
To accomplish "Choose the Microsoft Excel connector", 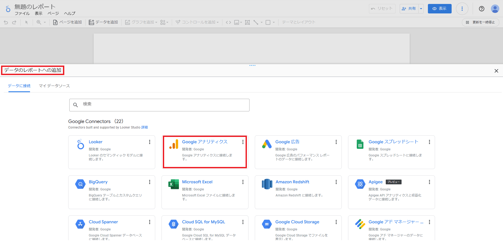I will pos(197,182).
